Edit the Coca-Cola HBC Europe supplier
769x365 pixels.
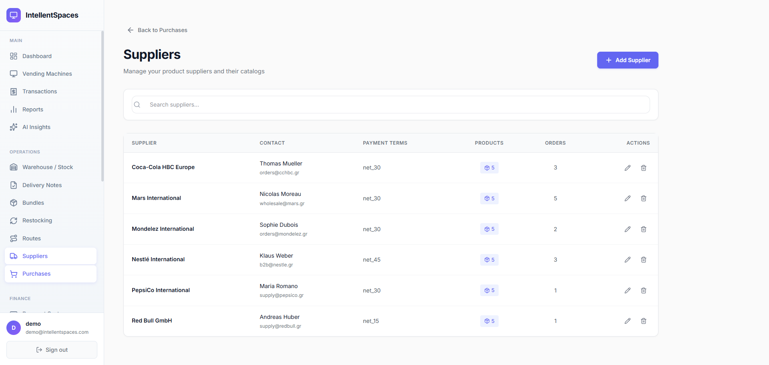tap(628, 168)
